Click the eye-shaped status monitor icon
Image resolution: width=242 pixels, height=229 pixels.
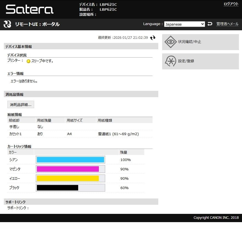[171, 42]
